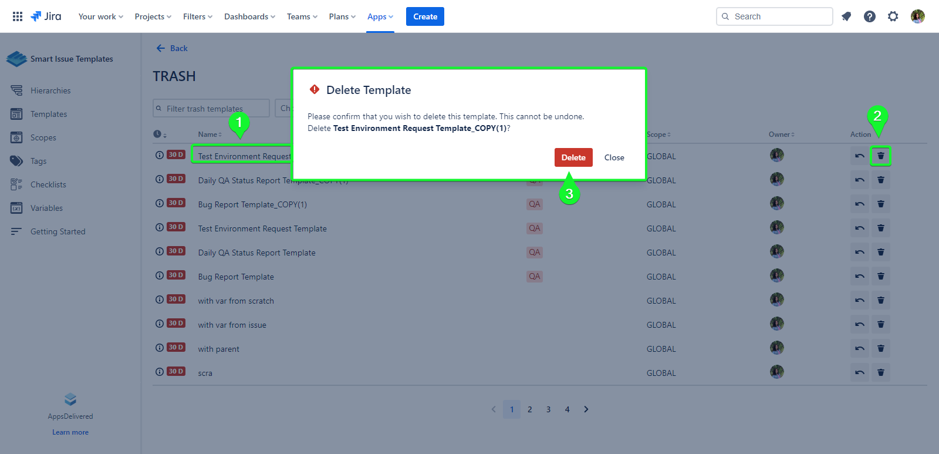Go to page 3 of trash list
The width and height of the screenshot is (939, 454).
tap(548, 409)
